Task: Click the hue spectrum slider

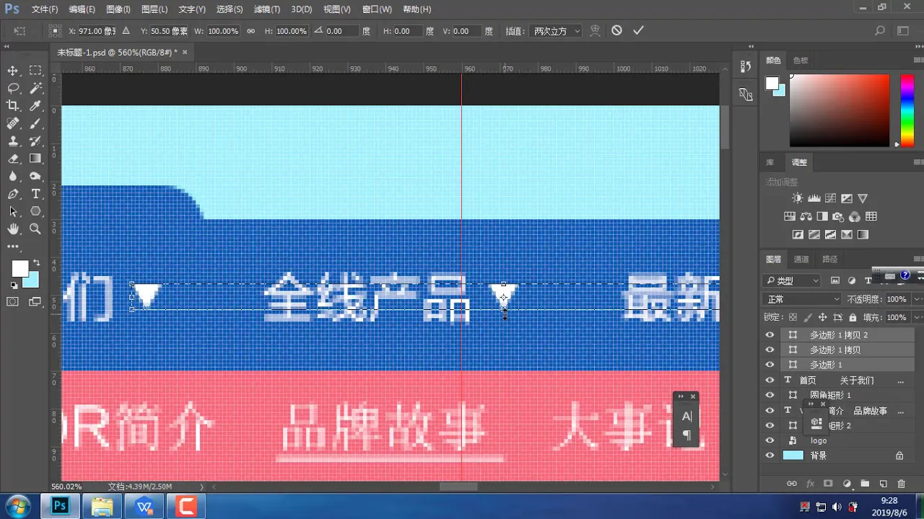Action: 907,110
